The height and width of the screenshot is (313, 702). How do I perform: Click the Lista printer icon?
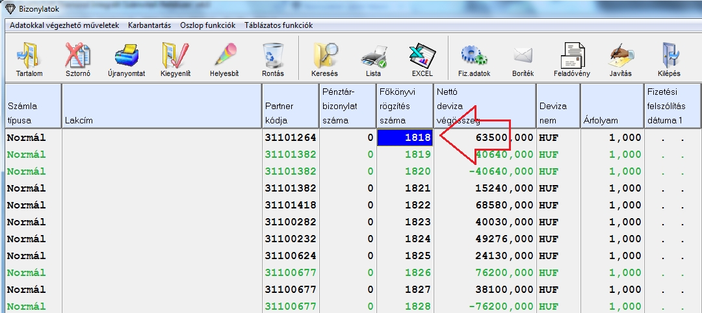coord(373,57)
